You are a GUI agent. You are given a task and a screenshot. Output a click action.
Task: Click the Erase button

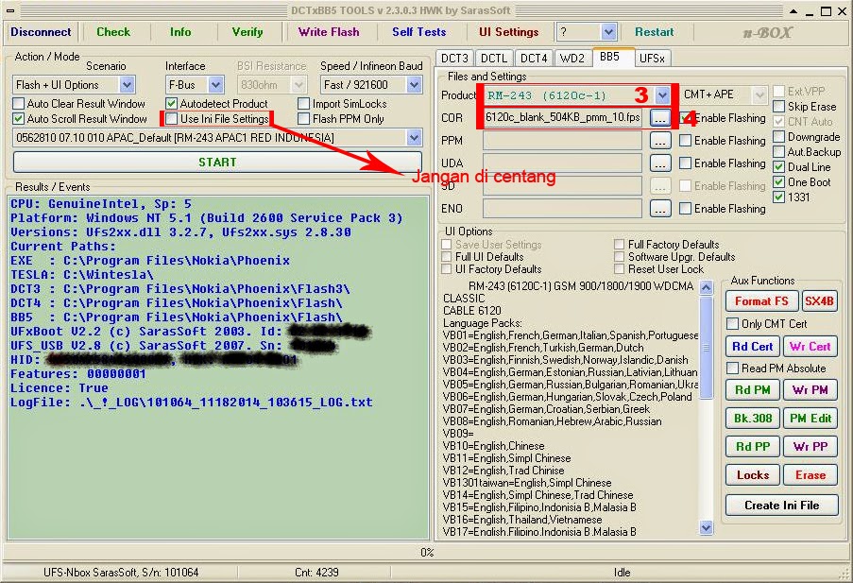tap(810, 475)
